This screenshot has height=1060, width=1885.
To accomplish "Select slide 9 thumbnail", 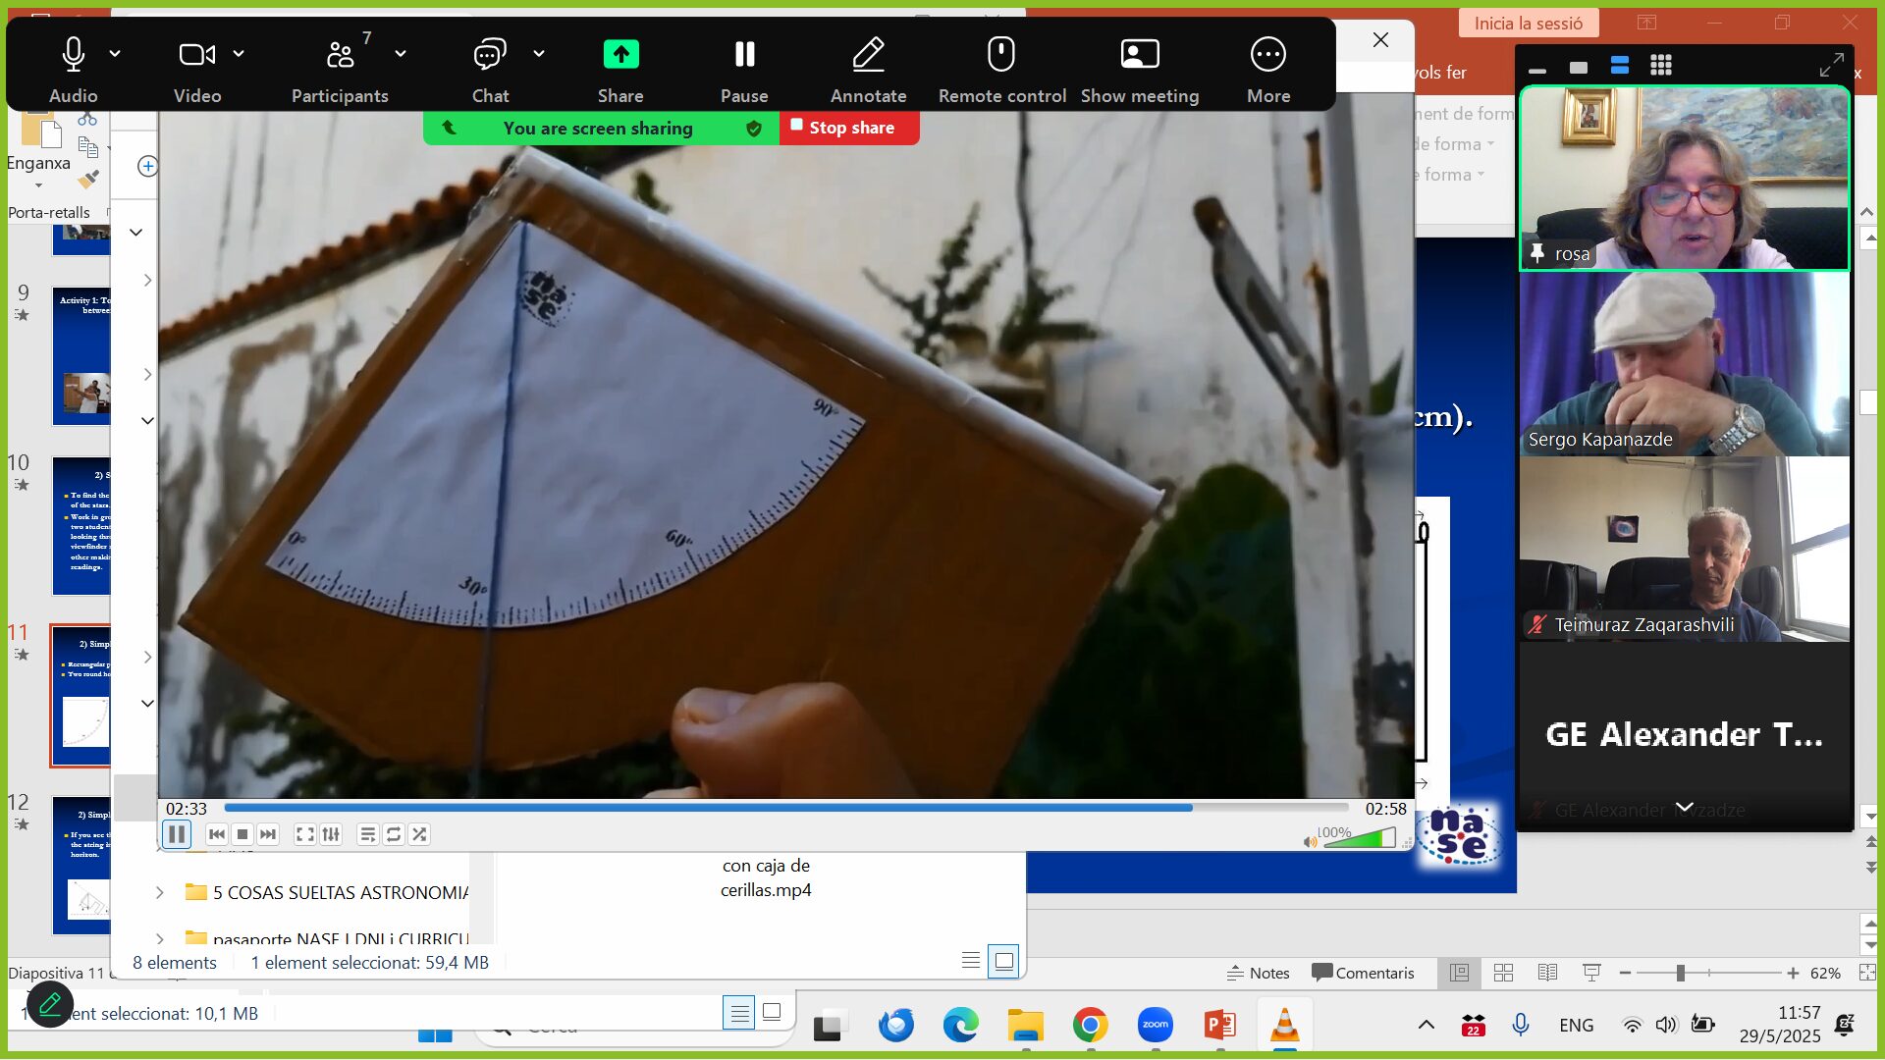I will coord(81,355).
